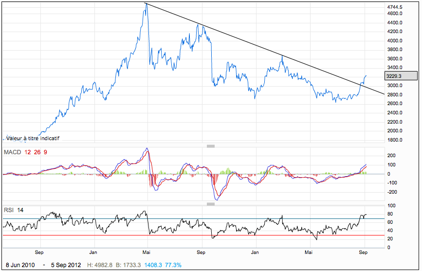Click the 80 label on RSI axis
Image resolution: width=422 pixels, height=271 pixels.
[390, 214]
